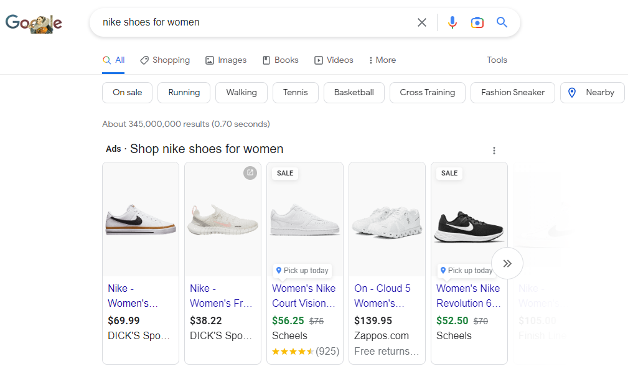
Task: Click the $56.25 sale price
Action: (x=288, y=320)
